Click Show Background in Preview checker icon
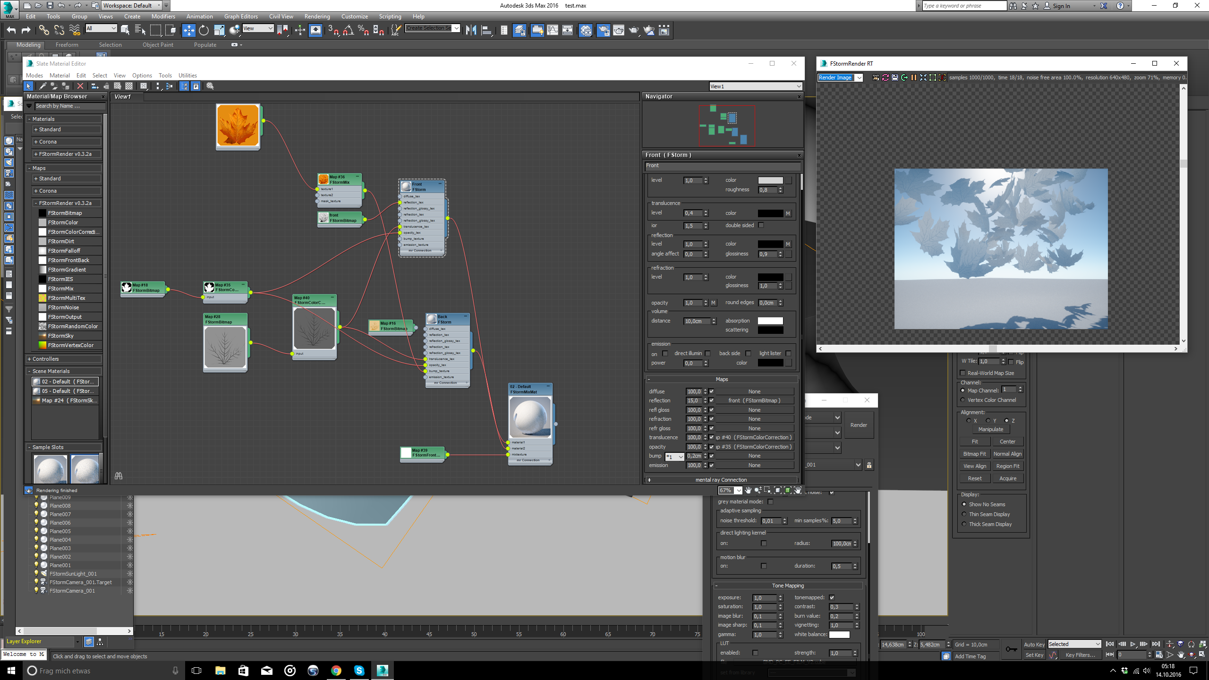The height and width of the screenshot is (680, 1209). 129,86
